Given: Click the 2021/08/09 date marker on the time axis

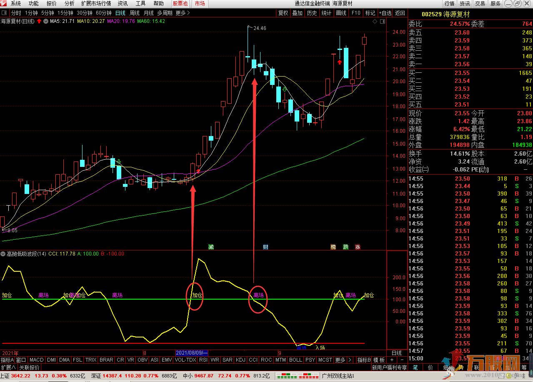Looking at the screenshot, I should [x=192, y=353].
